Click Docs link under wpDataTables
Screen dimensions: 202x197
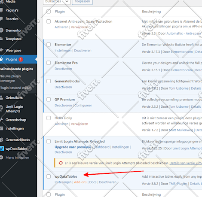click(x=93, y=182)
